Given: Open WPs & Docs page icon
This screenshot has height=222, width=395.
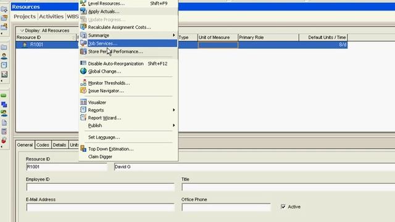Looking at the screenshot, I should [x=4, y=123].
